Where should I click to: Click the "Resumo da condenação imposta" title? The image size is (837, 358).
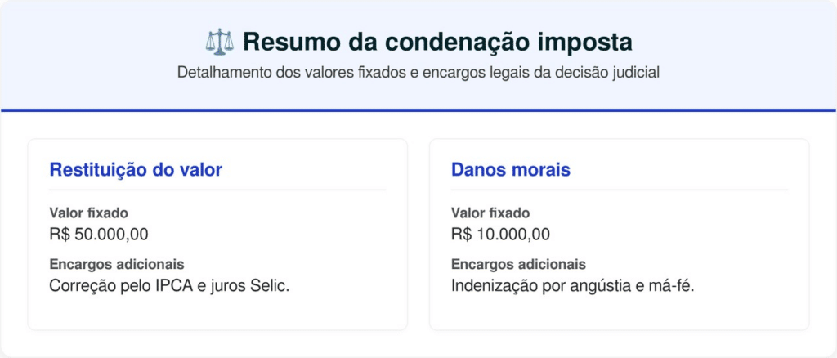(437, 41)
